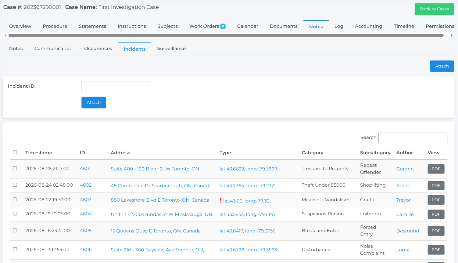The height and width of the screenshot is (263, 458).
Task: Click the right arrow of the tab scrollbar
Action: pos(452,35)
